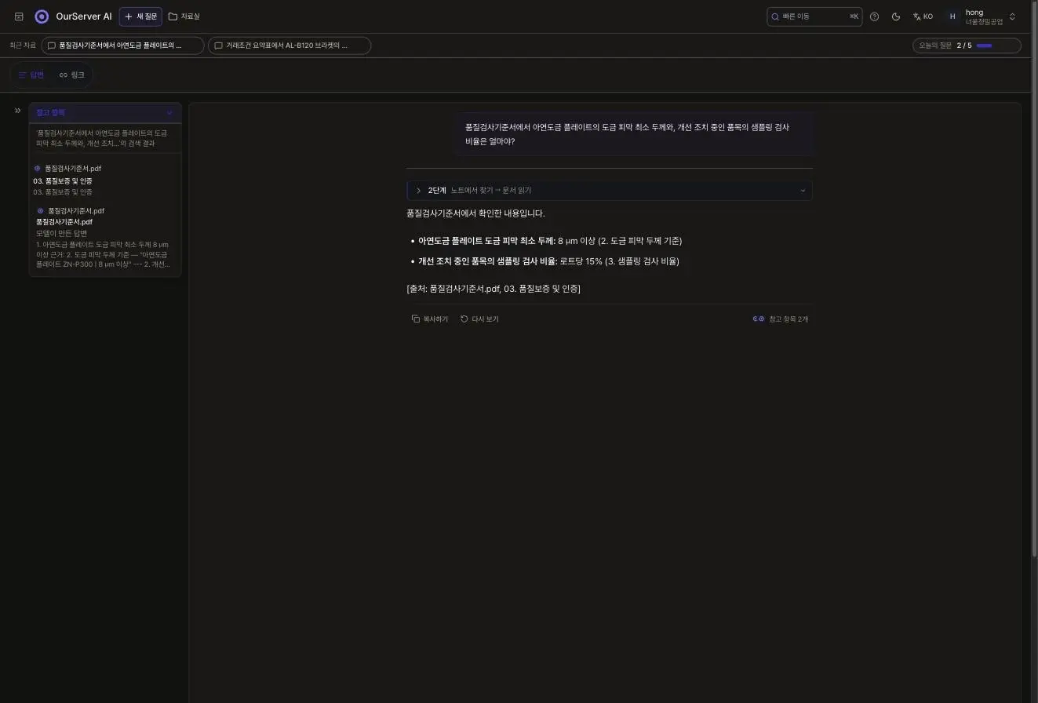Click the user question bubble about 아연도금 플레이트
This screenshot has width=1038, height=703.
[x=635, y=134]
